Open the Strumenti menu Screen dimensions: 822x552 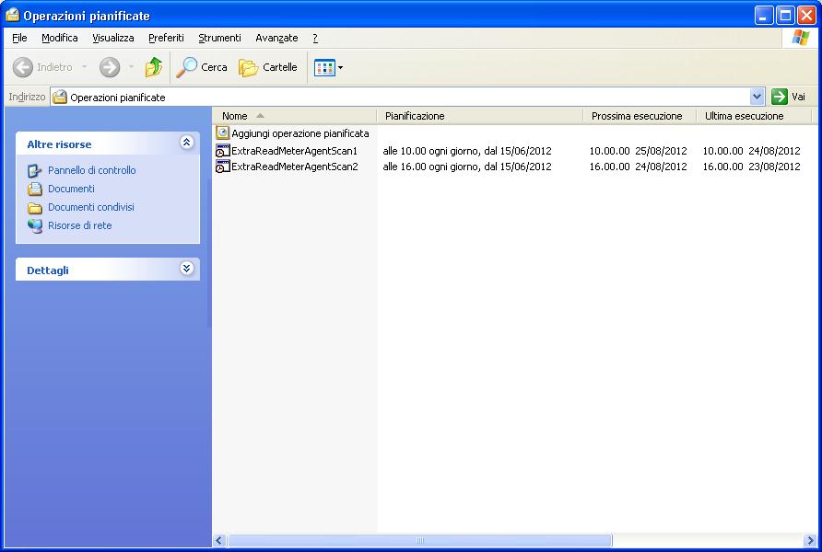point(219,38)
